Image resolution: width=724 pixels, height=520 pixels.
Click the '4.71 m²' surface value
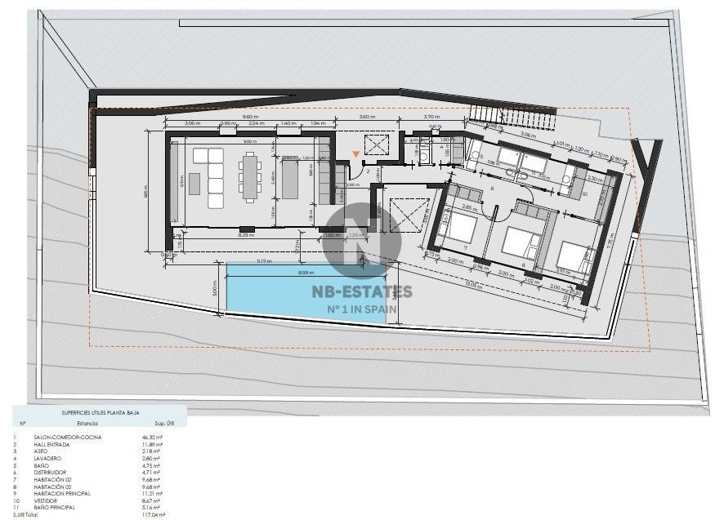[151, 473]
